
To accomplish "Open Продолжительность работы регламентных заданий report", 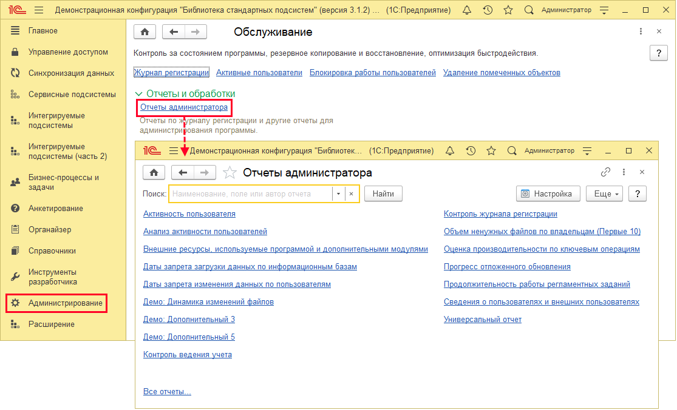I will 537,284.
